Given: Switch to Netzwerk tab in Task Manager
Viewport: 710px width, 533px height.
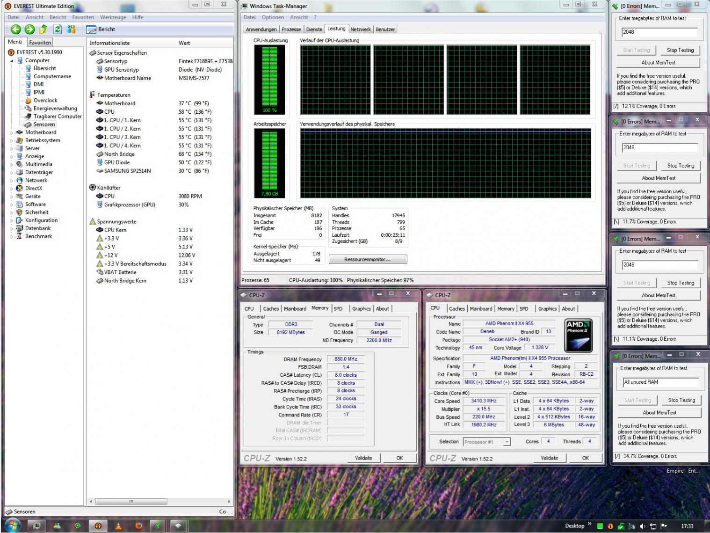Looking at the screenshot, I should tap(361, 29).
